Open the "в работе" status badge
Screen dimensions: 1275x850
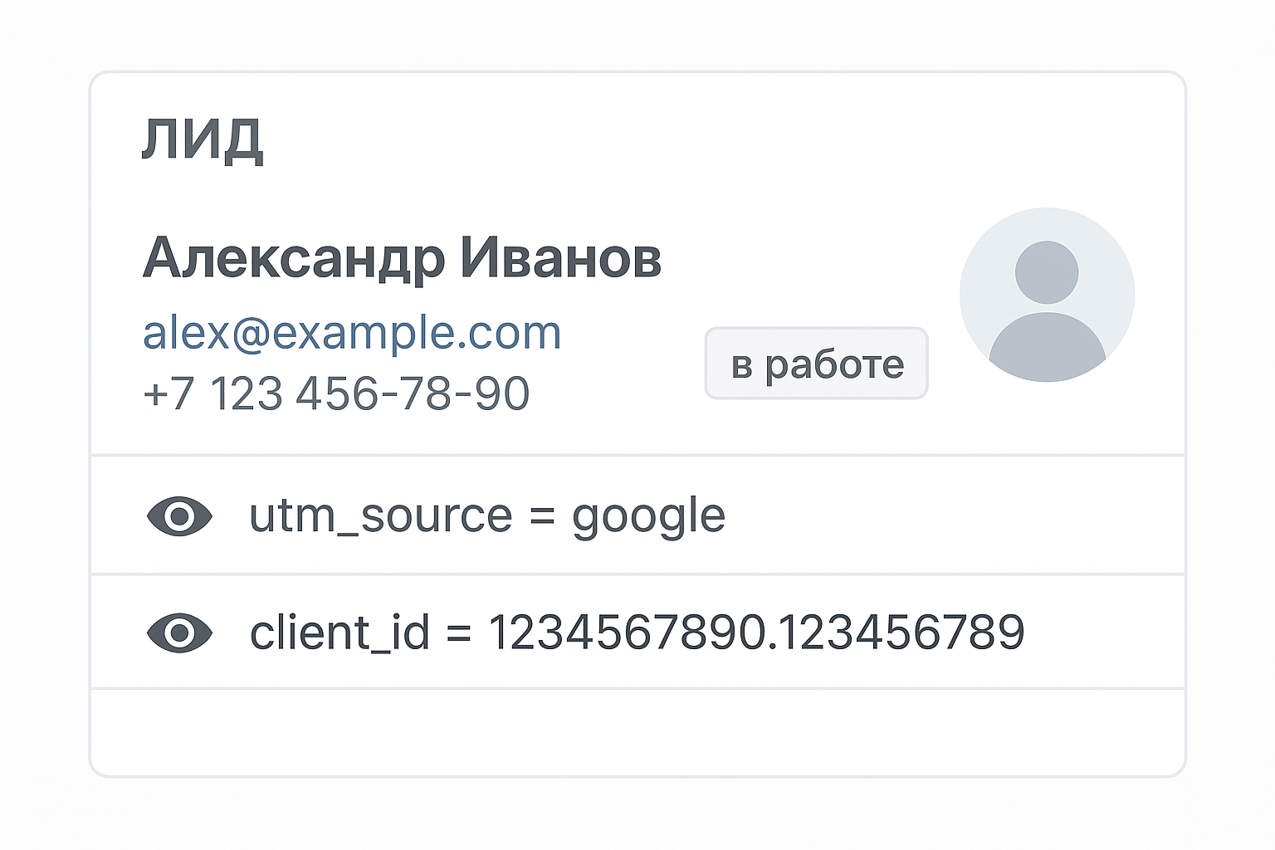pyautogui.click(x=816, y=364)
